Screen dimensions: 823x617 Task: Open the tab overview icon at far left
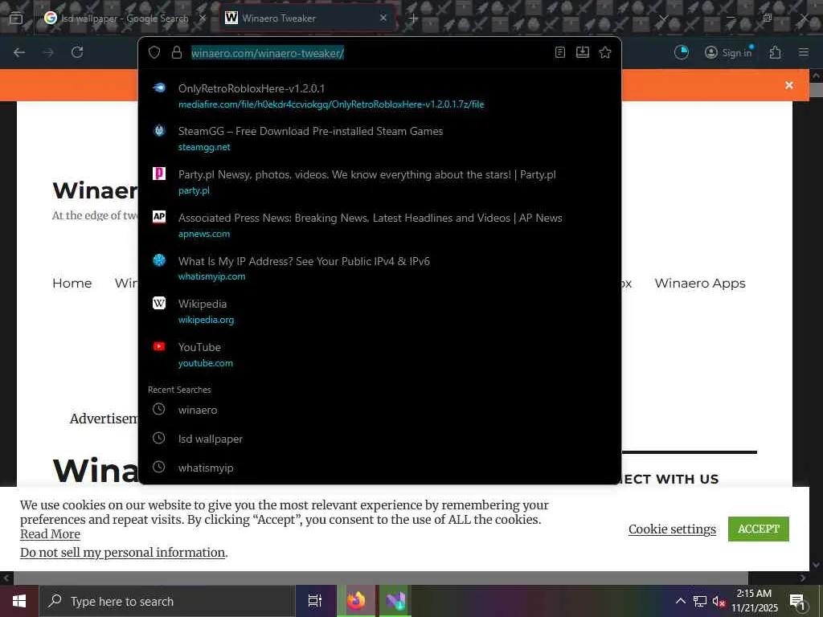pyautogui.click(x=16, y=18)
